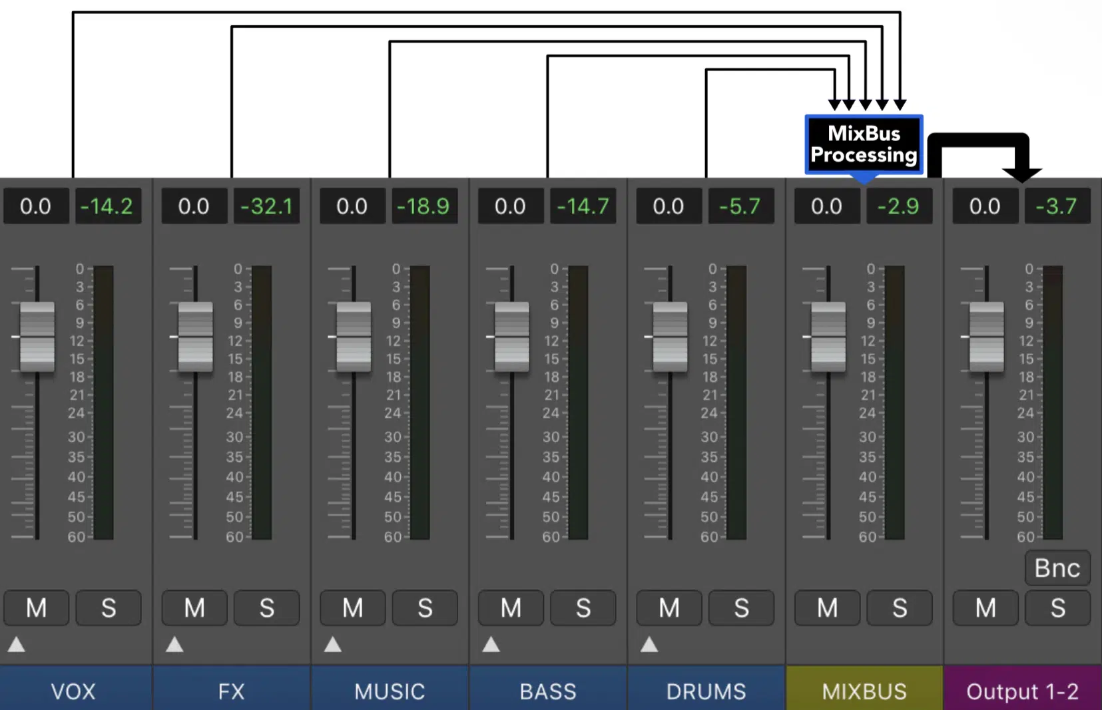Solo the MUSIC channel
Viewport: 1102px width, 710px height.
425,608
